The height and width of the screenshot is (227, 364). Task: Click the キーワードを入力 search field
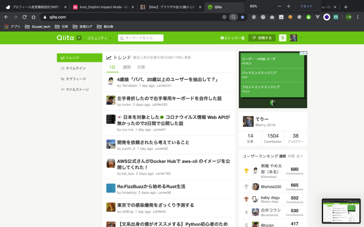(x=141, y=38)
